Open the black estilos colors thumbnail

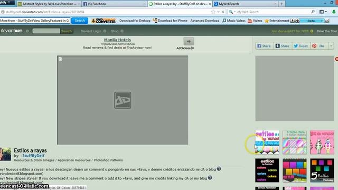coord(267,170)
